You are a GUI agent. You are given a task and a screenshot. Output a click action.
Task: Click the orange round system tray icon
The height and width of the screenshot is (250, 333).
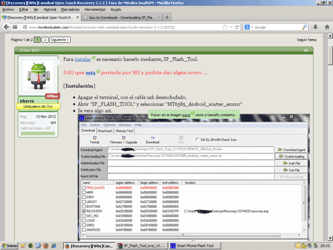298,246
